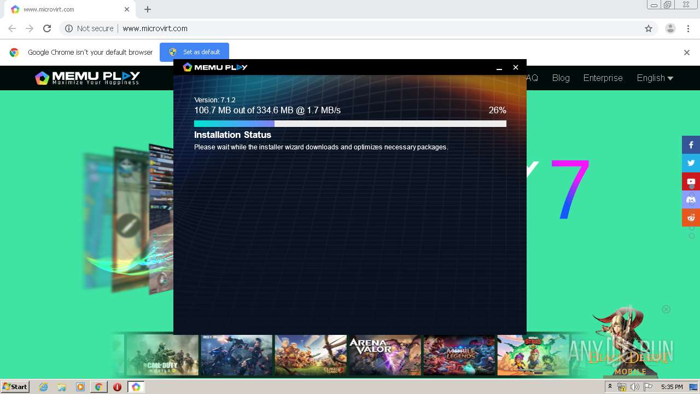Open the Start menu

coord(15,387)
